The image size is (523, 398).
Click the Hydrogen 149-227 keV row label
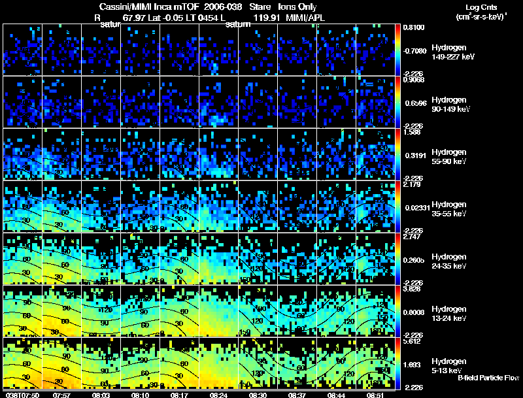tap(453, 52)
